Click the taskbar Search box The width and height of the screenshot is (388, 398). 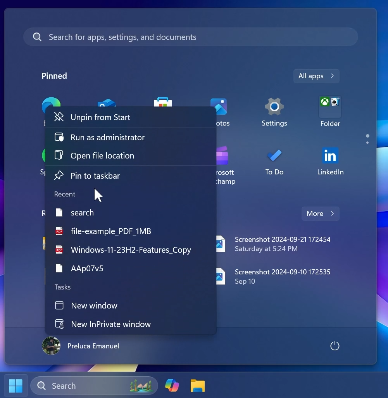[94, 386]
